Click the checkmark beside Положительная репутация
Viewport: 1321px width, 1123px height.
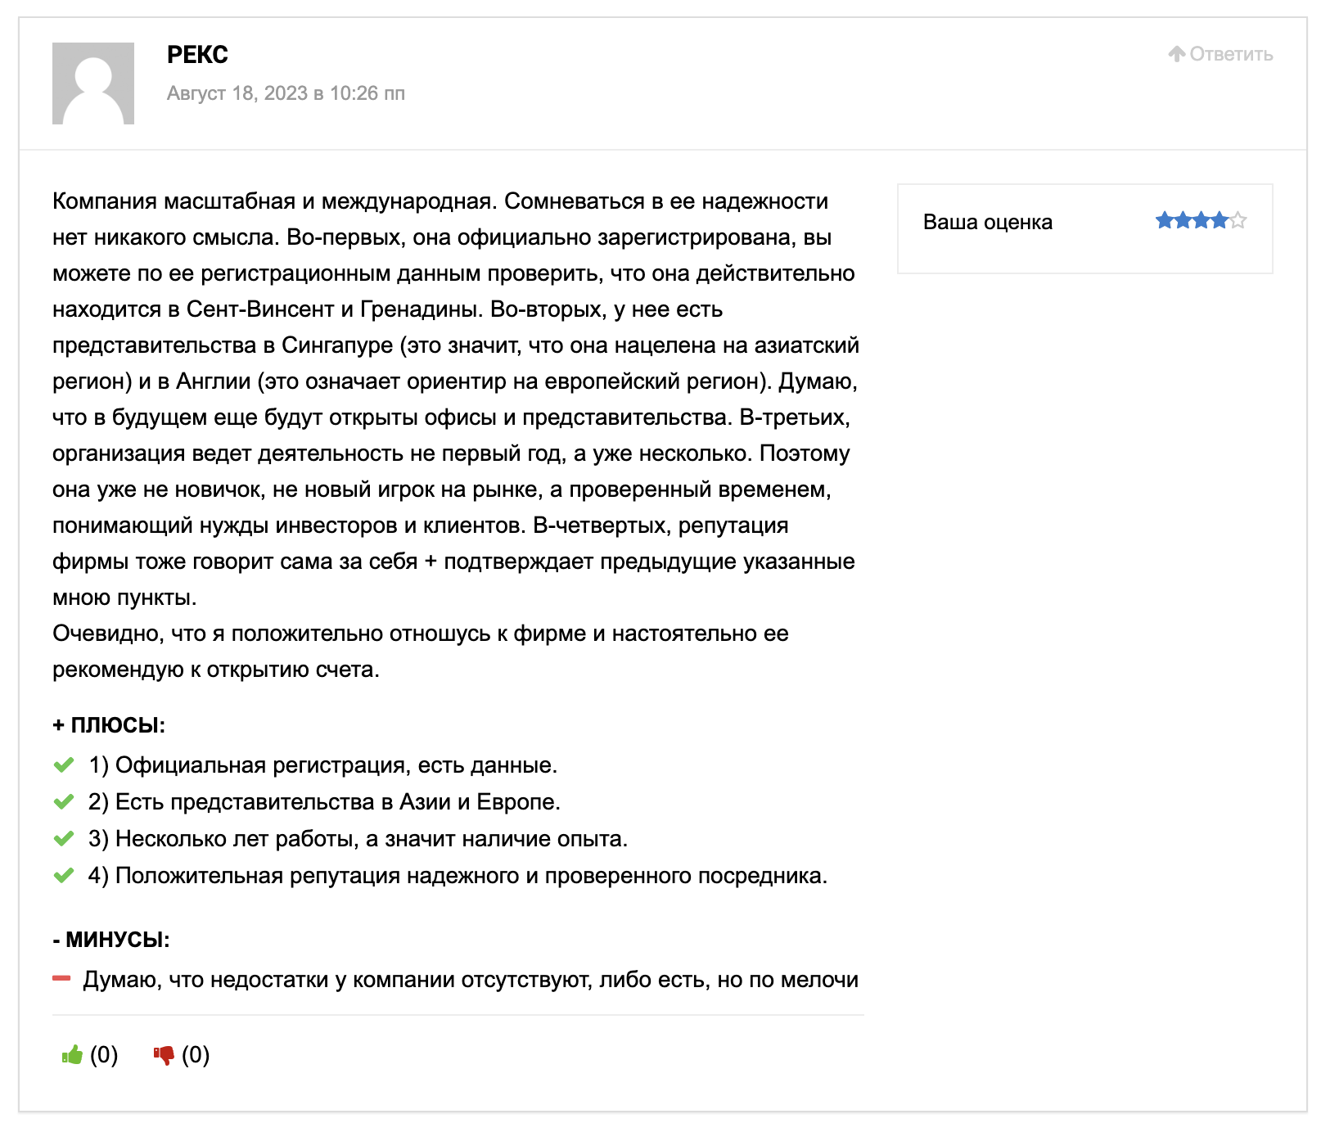[x=64, y=876]
